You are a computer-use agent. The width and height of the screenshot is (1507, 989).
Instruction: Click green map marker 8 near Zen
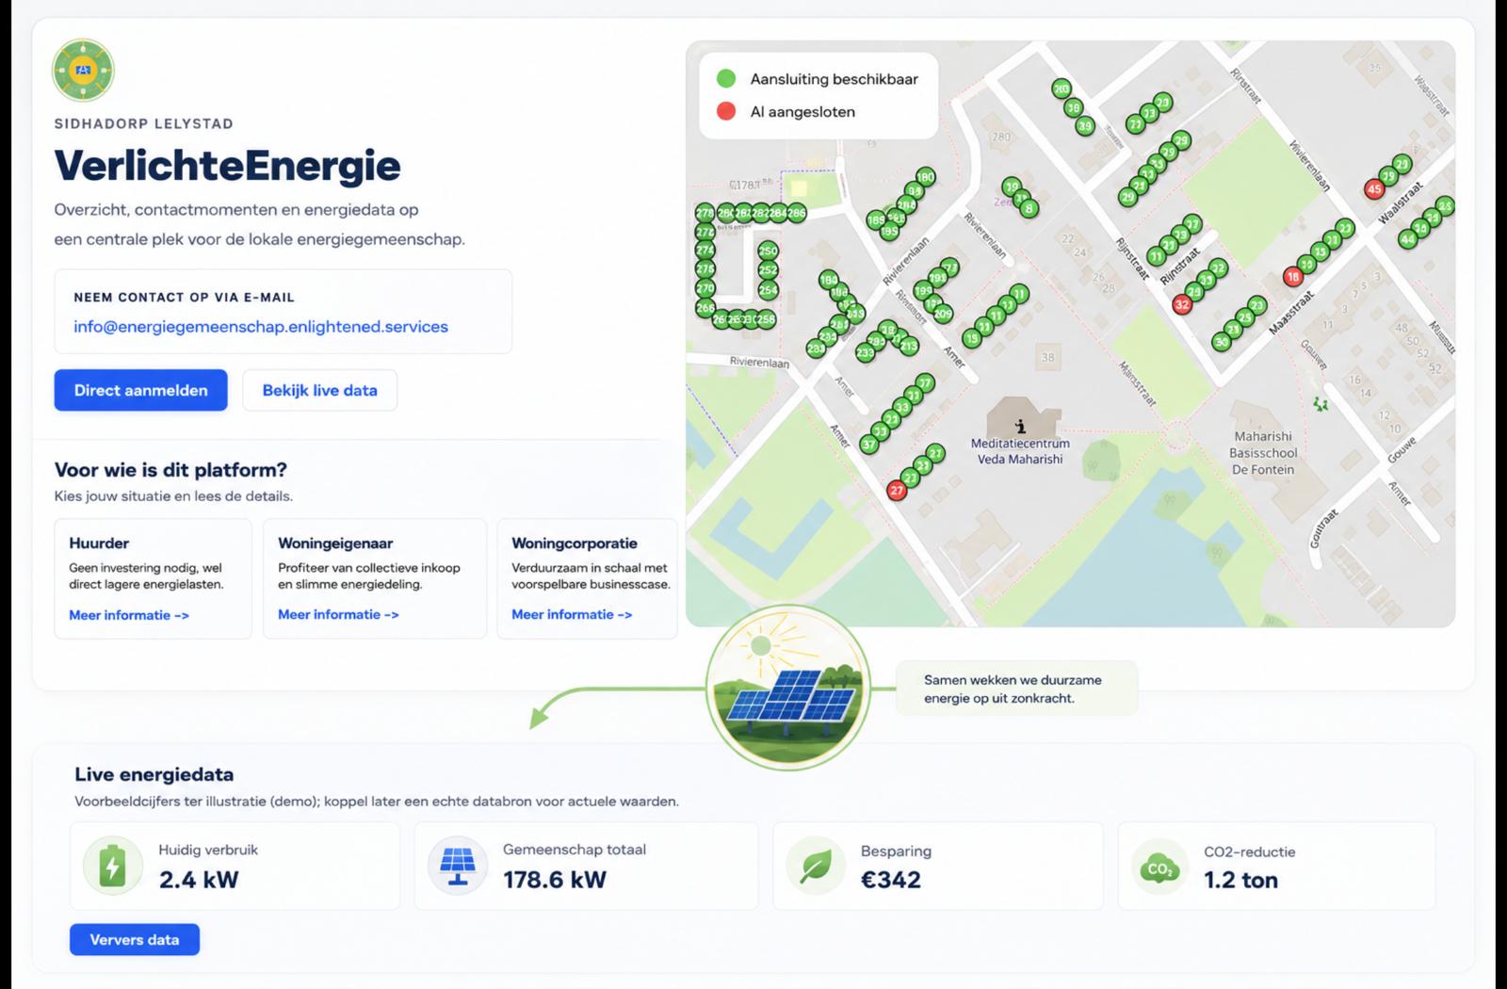(1029, 208)
